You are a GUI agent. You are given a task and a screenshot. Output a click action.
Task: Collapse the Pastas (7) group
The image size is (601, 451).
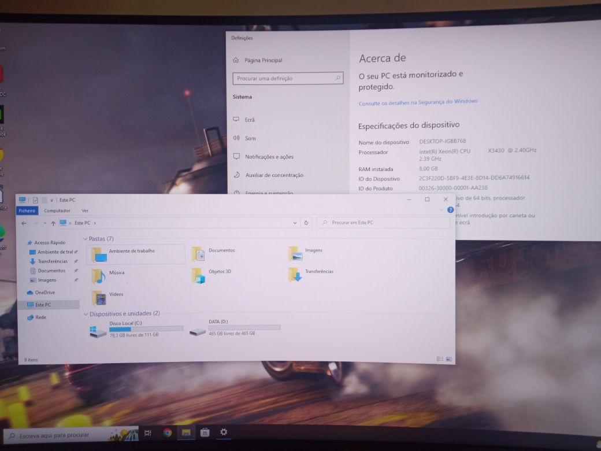(x=86, y=239)
